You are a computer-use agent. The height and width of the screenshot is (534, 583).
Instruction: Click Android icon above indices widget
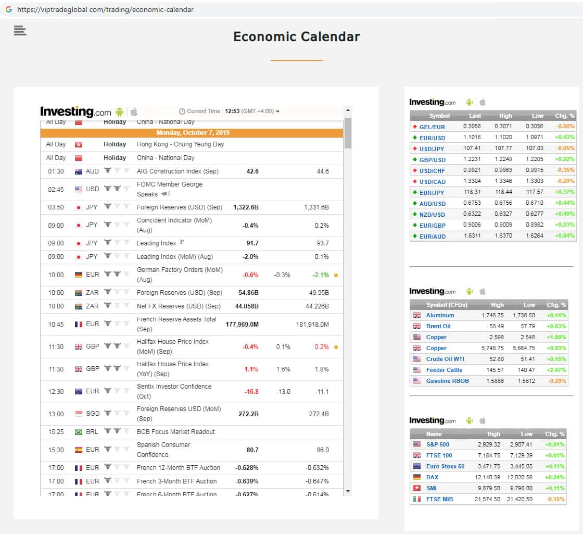click(469, 420)
